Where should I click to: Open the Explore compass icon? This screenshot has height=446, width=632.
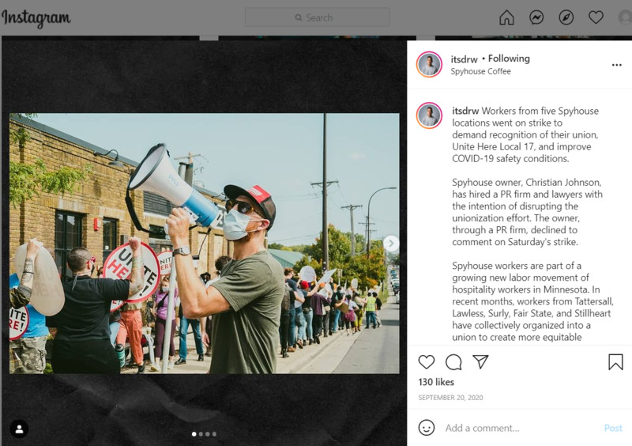tap(566, 17)
